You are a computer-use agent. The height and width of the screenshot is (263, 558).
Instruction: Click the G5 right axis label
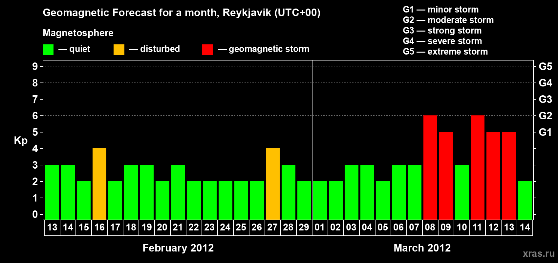click(546, 66)
